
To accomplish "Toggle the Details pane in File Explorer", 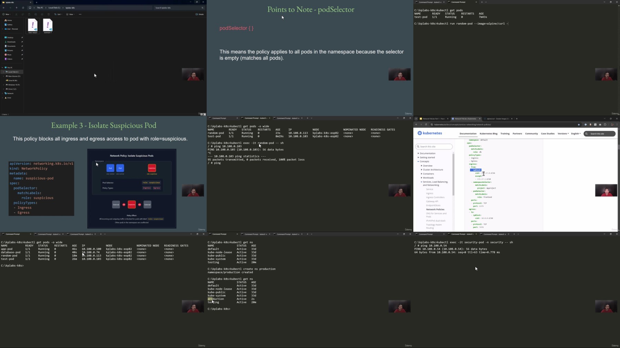I will 199,14.
